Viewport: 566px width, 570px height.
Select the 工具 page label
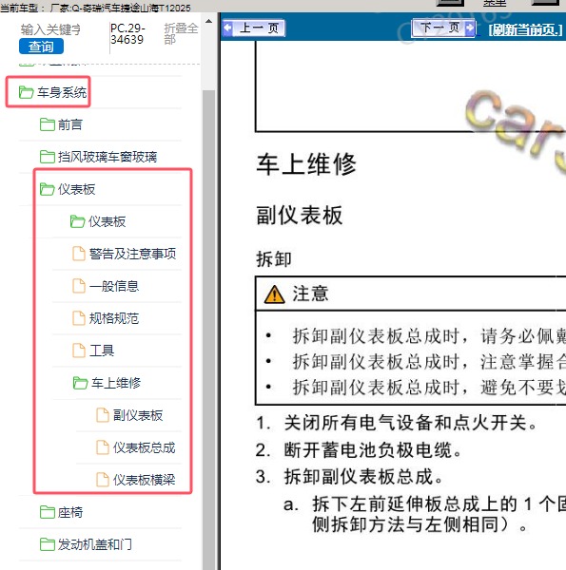(102, 351)
